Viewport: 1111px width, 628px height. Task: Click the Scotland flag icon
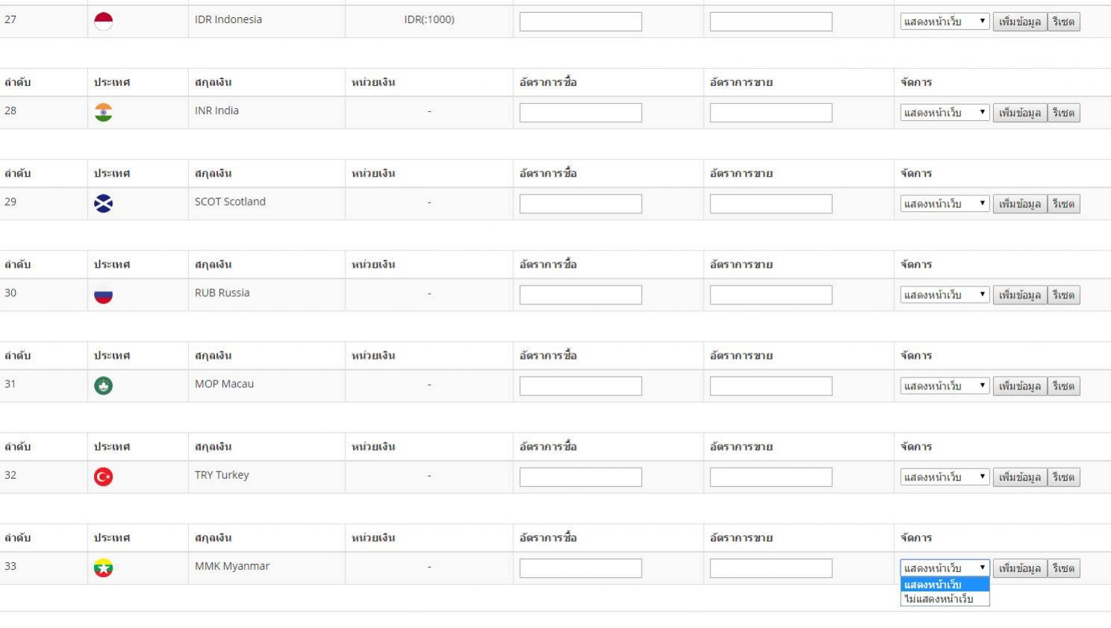pos(104,204)
